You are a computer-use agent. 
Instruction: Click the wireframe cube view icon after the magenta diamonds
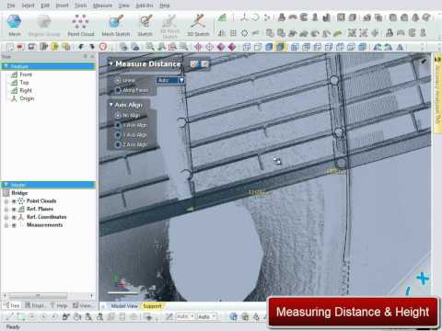[247, 47]
